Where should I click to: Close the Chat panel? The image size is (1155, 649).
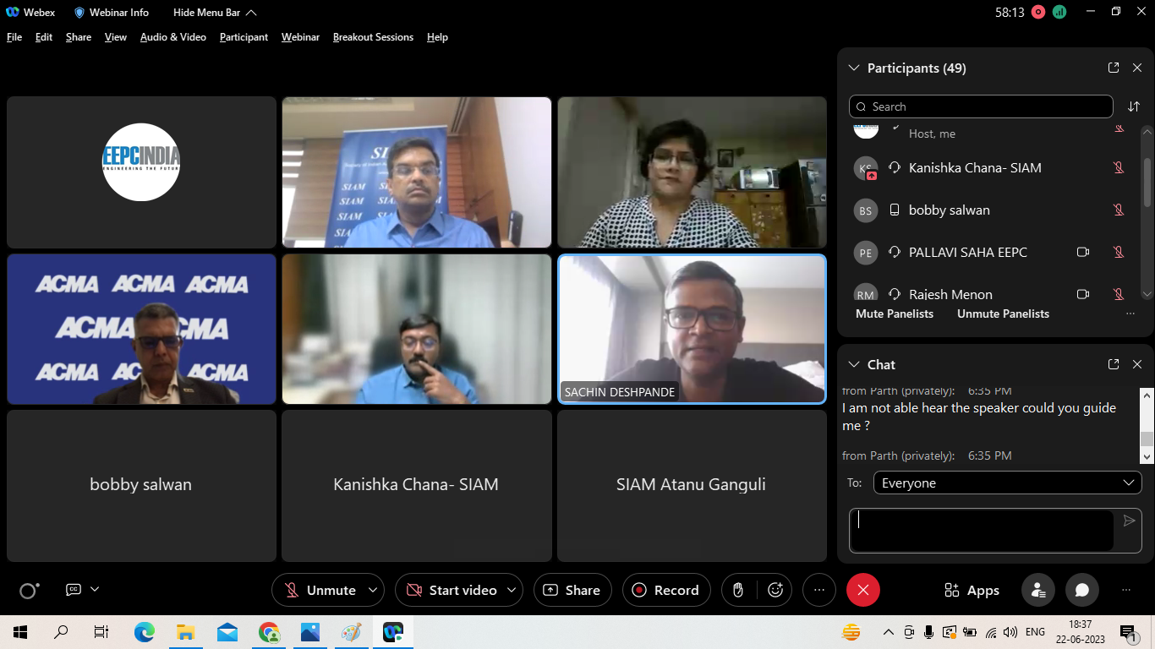[1137, 364]
